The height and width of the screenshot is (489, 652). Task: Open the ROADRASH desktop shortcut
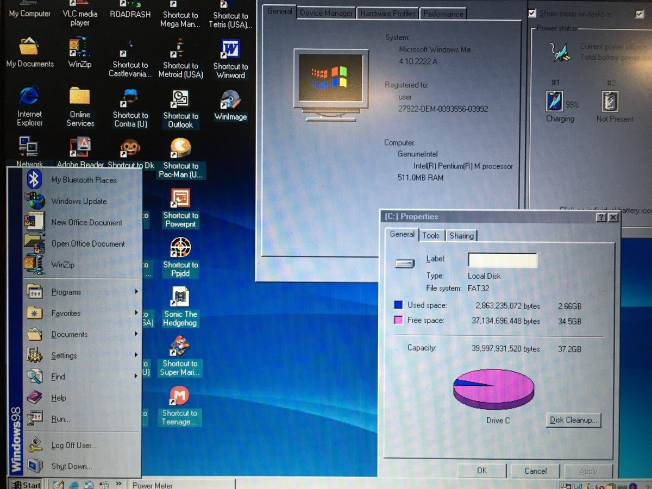[130, 10]
